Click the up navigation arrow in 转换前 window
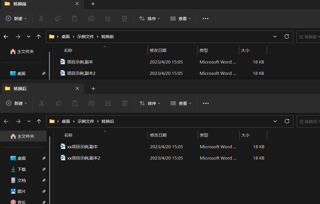This screenshot has height=204, width=320. tap(38, 36)
